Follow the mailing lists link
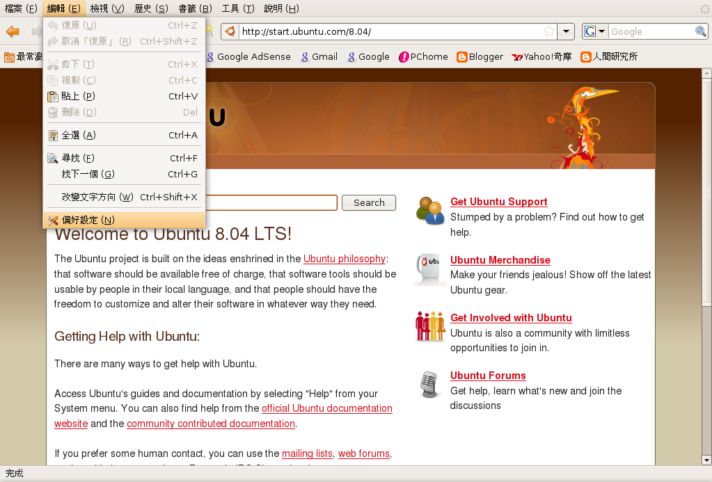712x482 pixels. click(x=307, y=454)
